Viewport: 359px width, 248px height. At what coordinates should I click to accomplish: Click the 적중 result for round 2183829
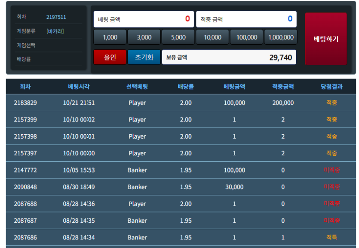coord(331,103)
